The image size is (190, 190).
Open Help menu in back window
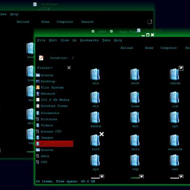[x=14, y=14]
